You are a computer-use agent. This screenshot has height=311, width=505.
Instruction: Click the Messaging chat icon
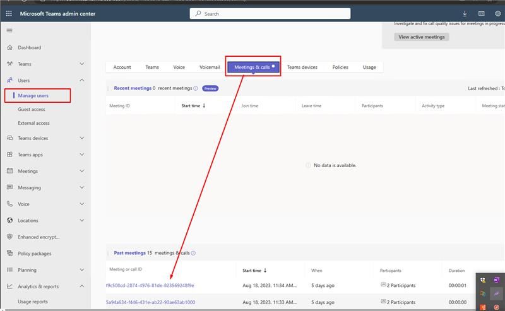[x=9, y=187]
